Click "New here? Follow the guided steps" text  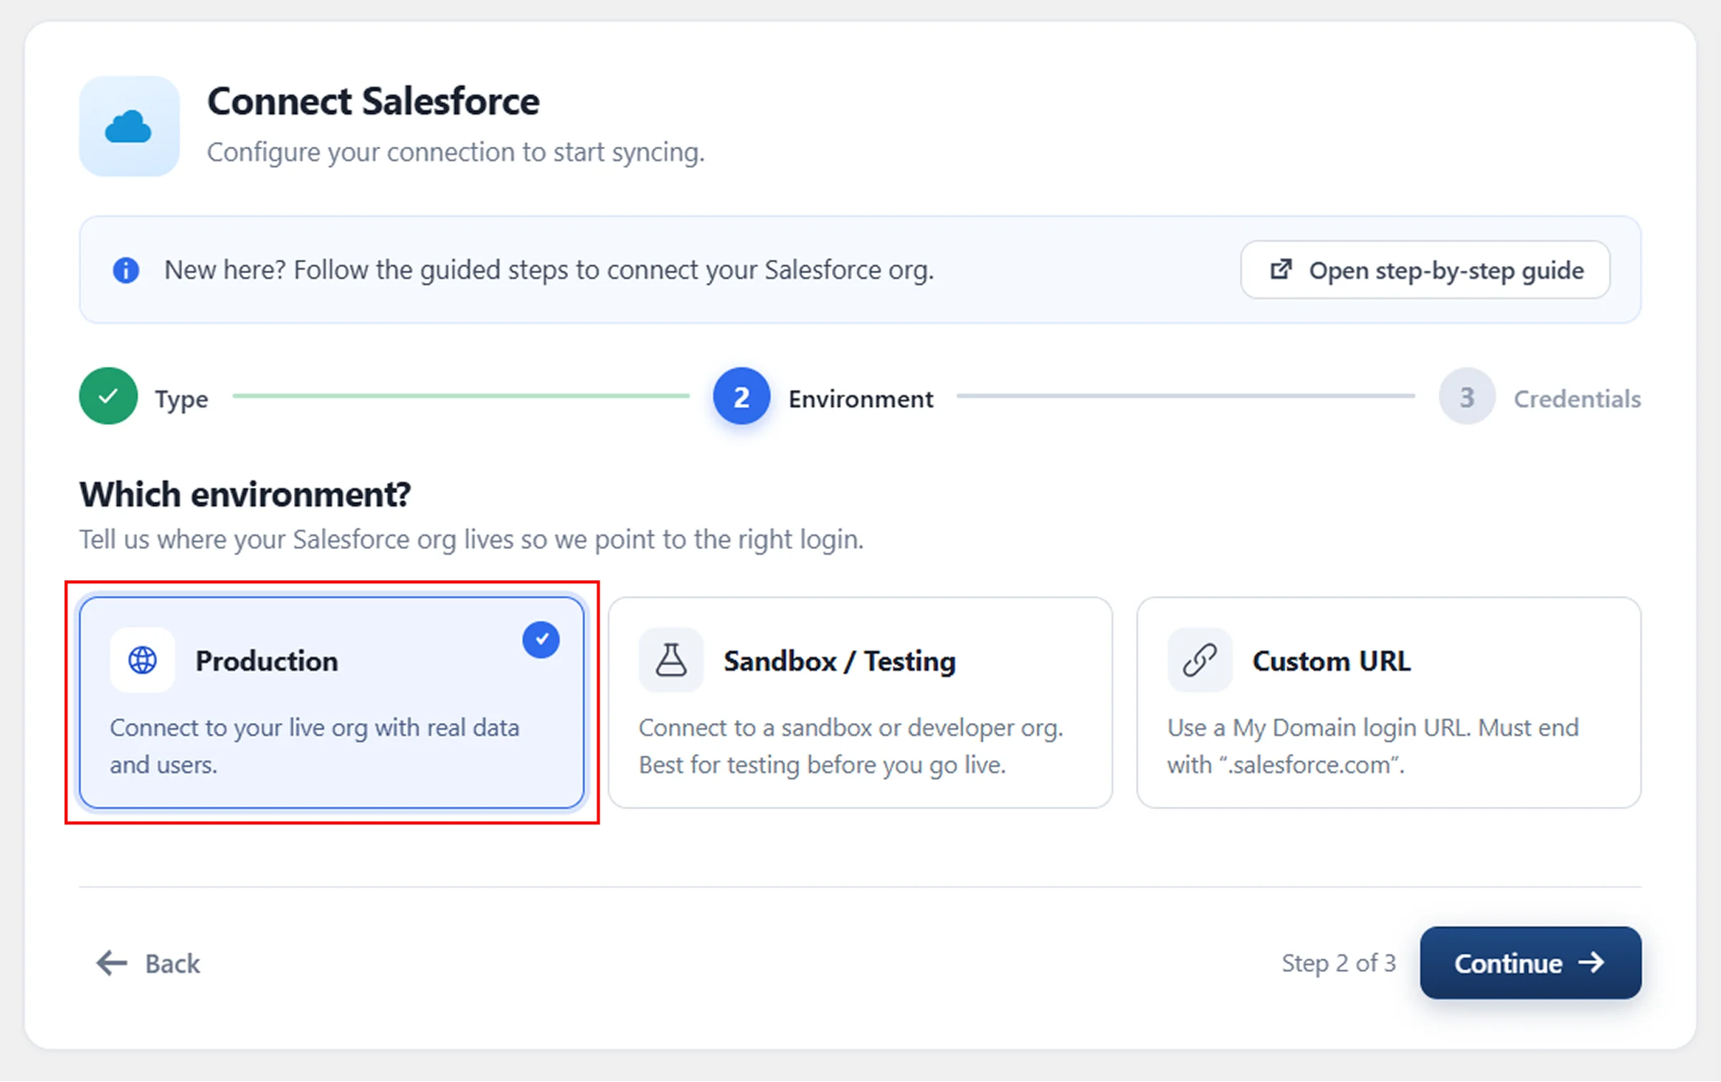[549, 270]
